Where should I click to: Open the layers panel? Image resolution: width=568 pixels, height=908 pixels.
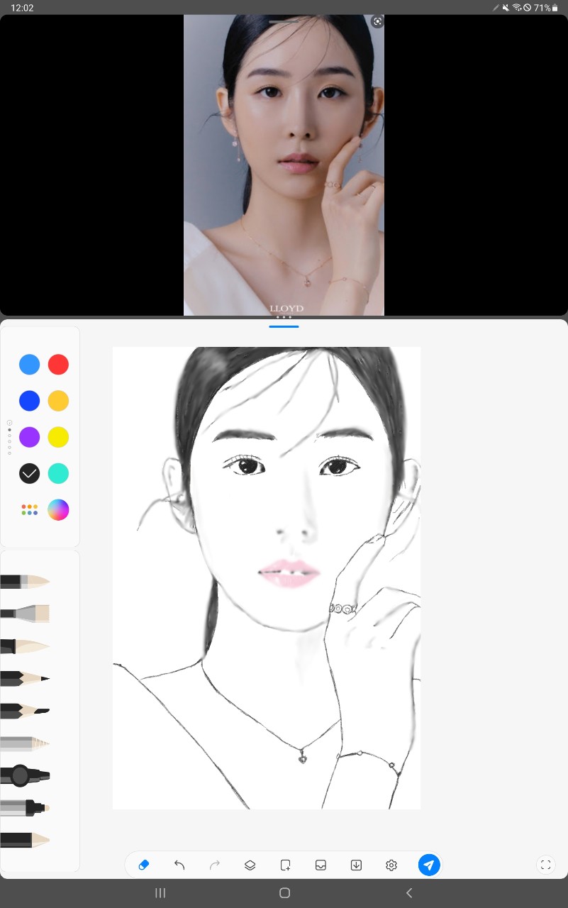pos(250,865)
